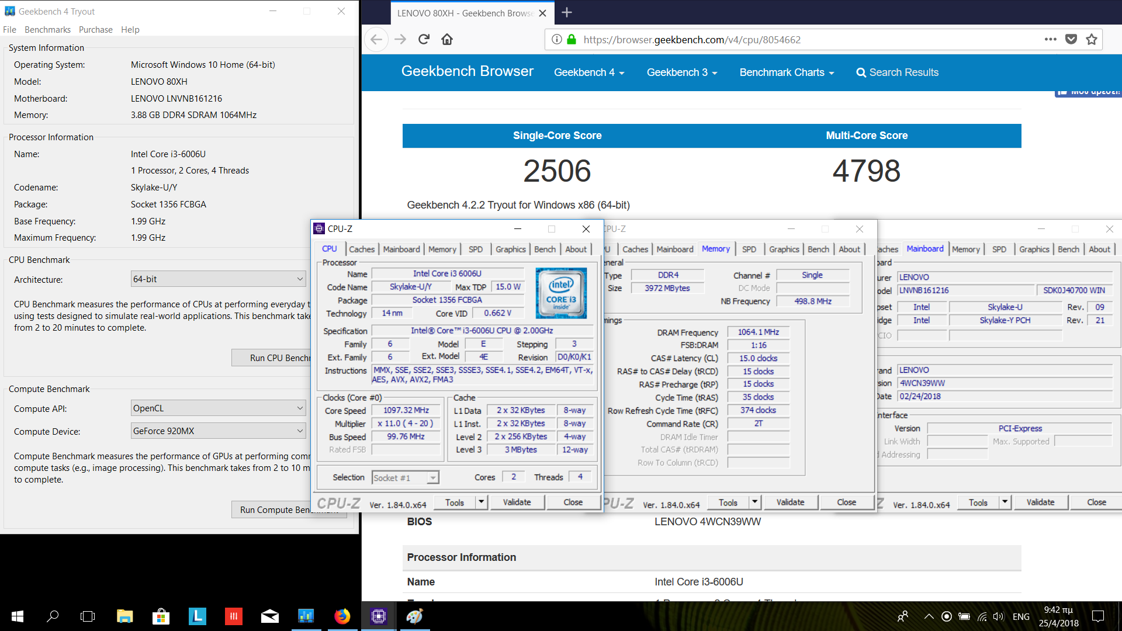Expand the Architecture 64-bit dropdown
The height and width of the screenshot is (631, 1122).
pos(219,279)
